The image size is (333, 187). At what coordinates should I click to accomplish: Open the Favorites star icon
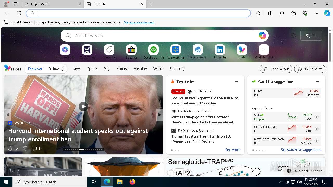pyautogui.click(x=282, y=13)
